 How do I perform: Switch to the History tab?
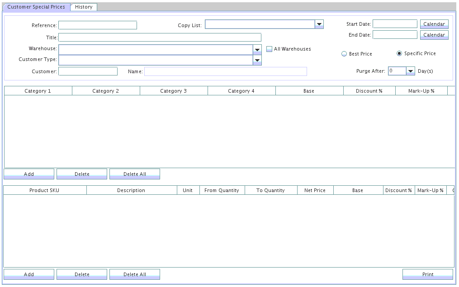(84, 7)
